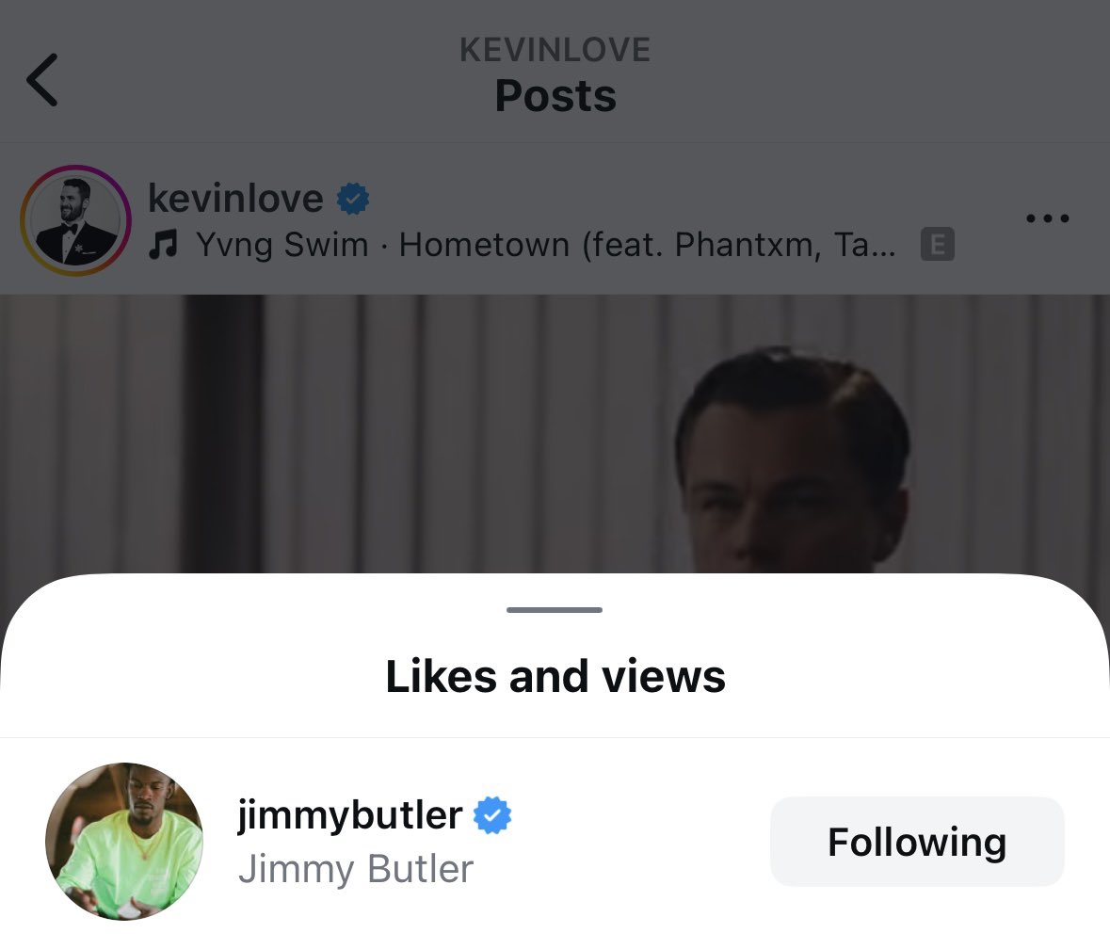Tap the back arrow in the header
The height and width of the screenshot is (949, 1110).
pos(42,80)
